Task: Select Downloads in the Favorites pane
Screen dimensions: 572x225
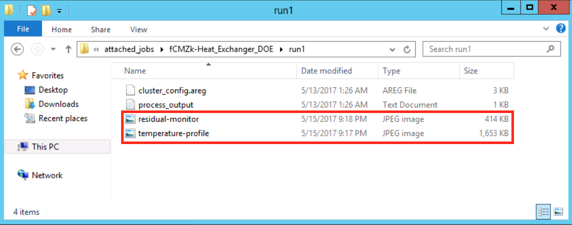Action: [59, 104]
